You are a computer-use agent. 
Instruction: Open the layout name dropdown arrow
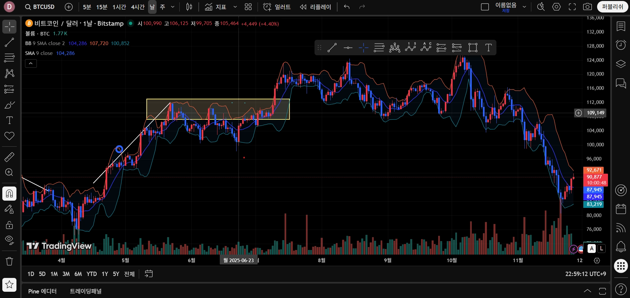[524, 7]
